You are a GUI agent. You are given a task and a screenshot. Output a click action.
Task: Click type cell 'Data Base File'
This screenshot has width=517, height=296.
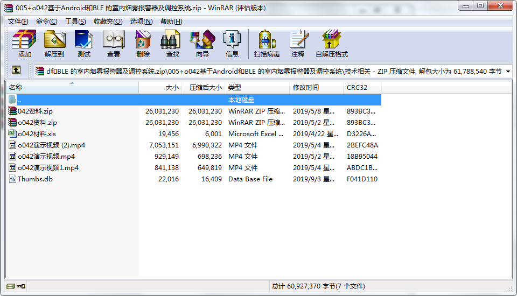coord(250,179)
